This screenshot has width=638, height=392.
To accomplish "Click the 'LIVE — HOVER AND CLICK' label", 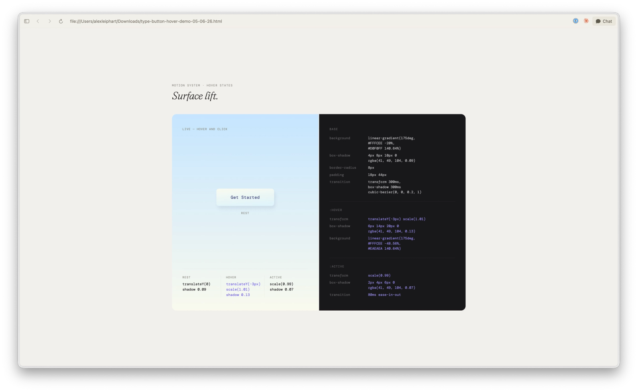I will point(205,129).
